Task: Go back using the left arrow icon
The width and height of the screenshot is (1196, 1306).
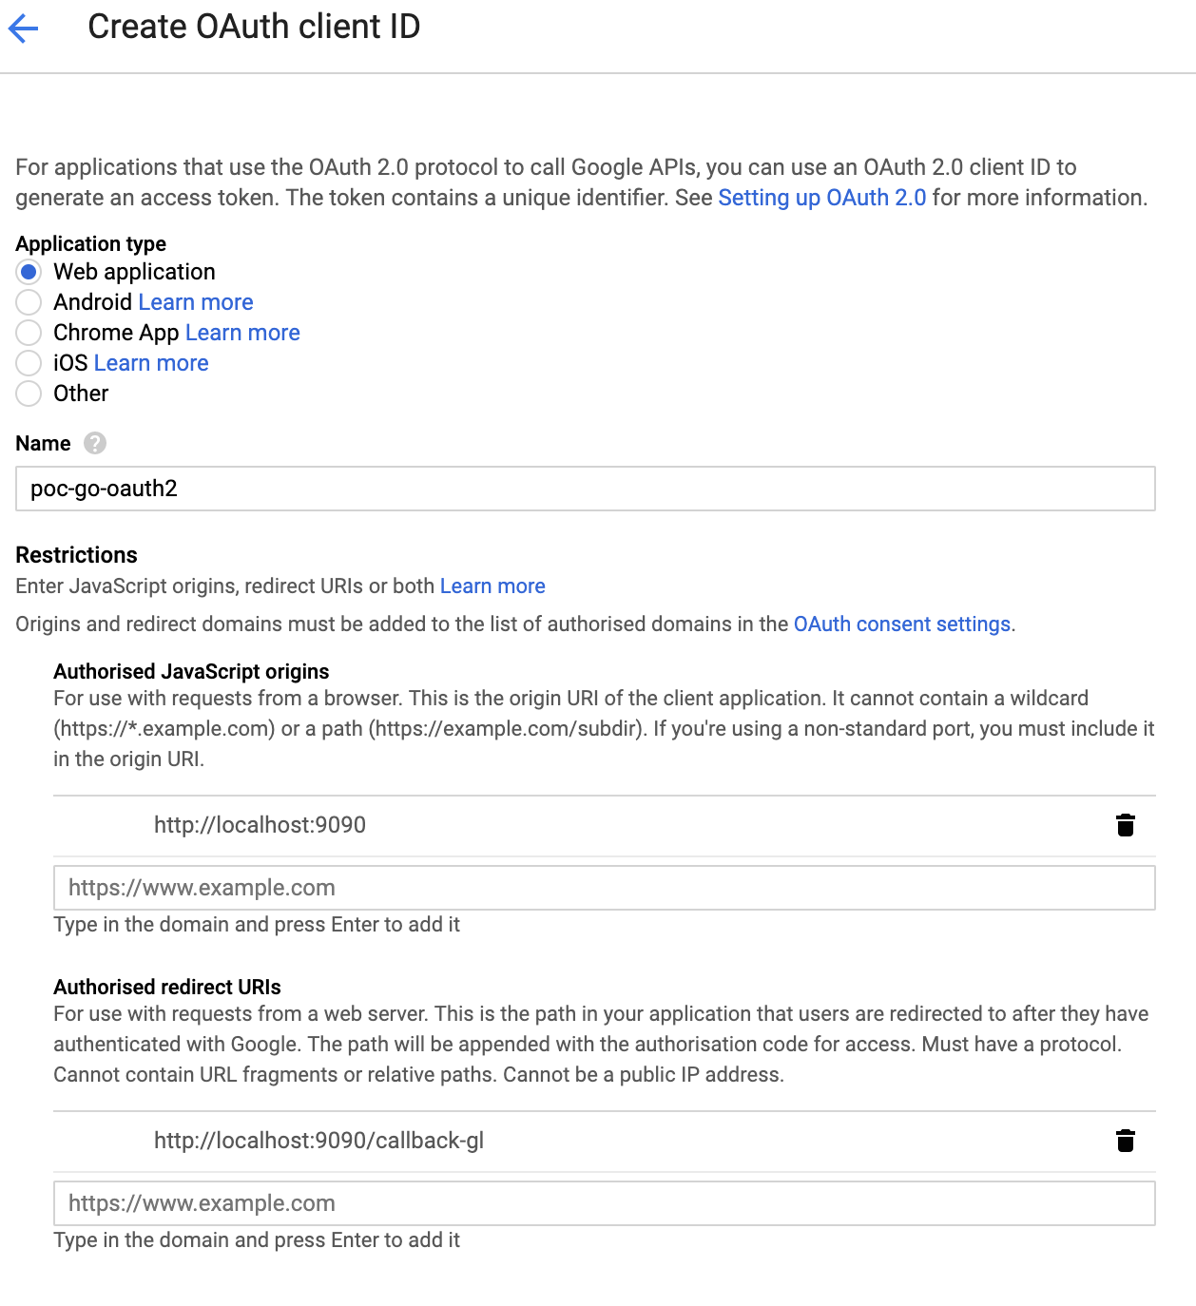Action: [x=23, y=29]
